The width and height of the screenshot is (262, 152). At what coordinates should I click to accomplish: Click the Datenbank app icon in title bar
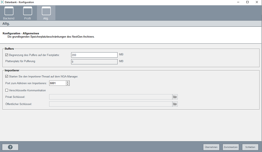tap(3, 2)
